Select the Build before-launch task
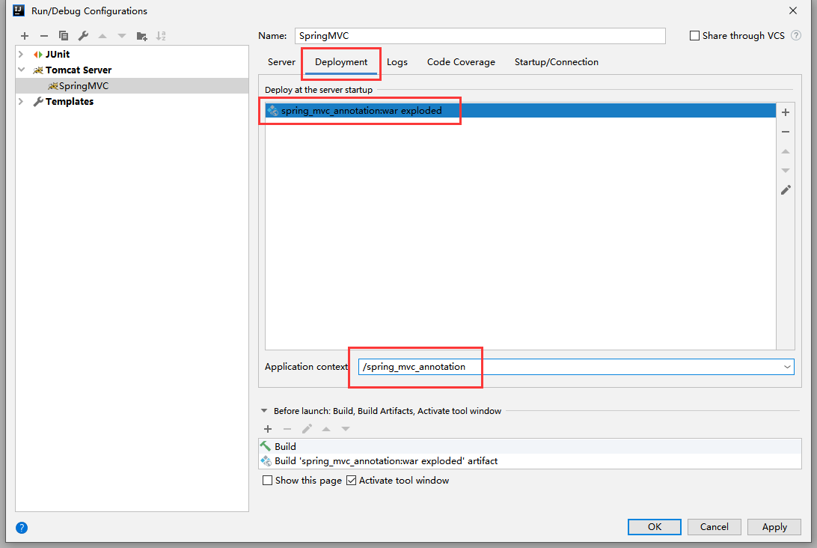The image size is (817, 548). [530, 446]
